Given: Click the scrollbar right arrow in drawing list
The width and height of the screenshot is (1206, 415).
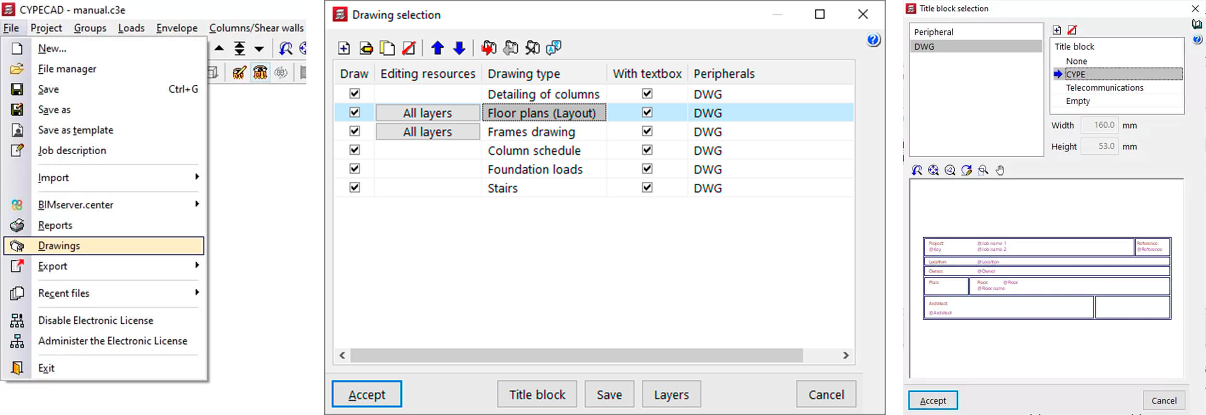Looking at the screenshot, I should click(846, 355).
